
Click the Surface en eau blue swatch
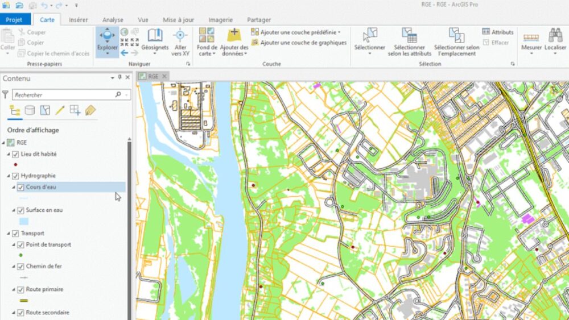click(x=24, y=222)
